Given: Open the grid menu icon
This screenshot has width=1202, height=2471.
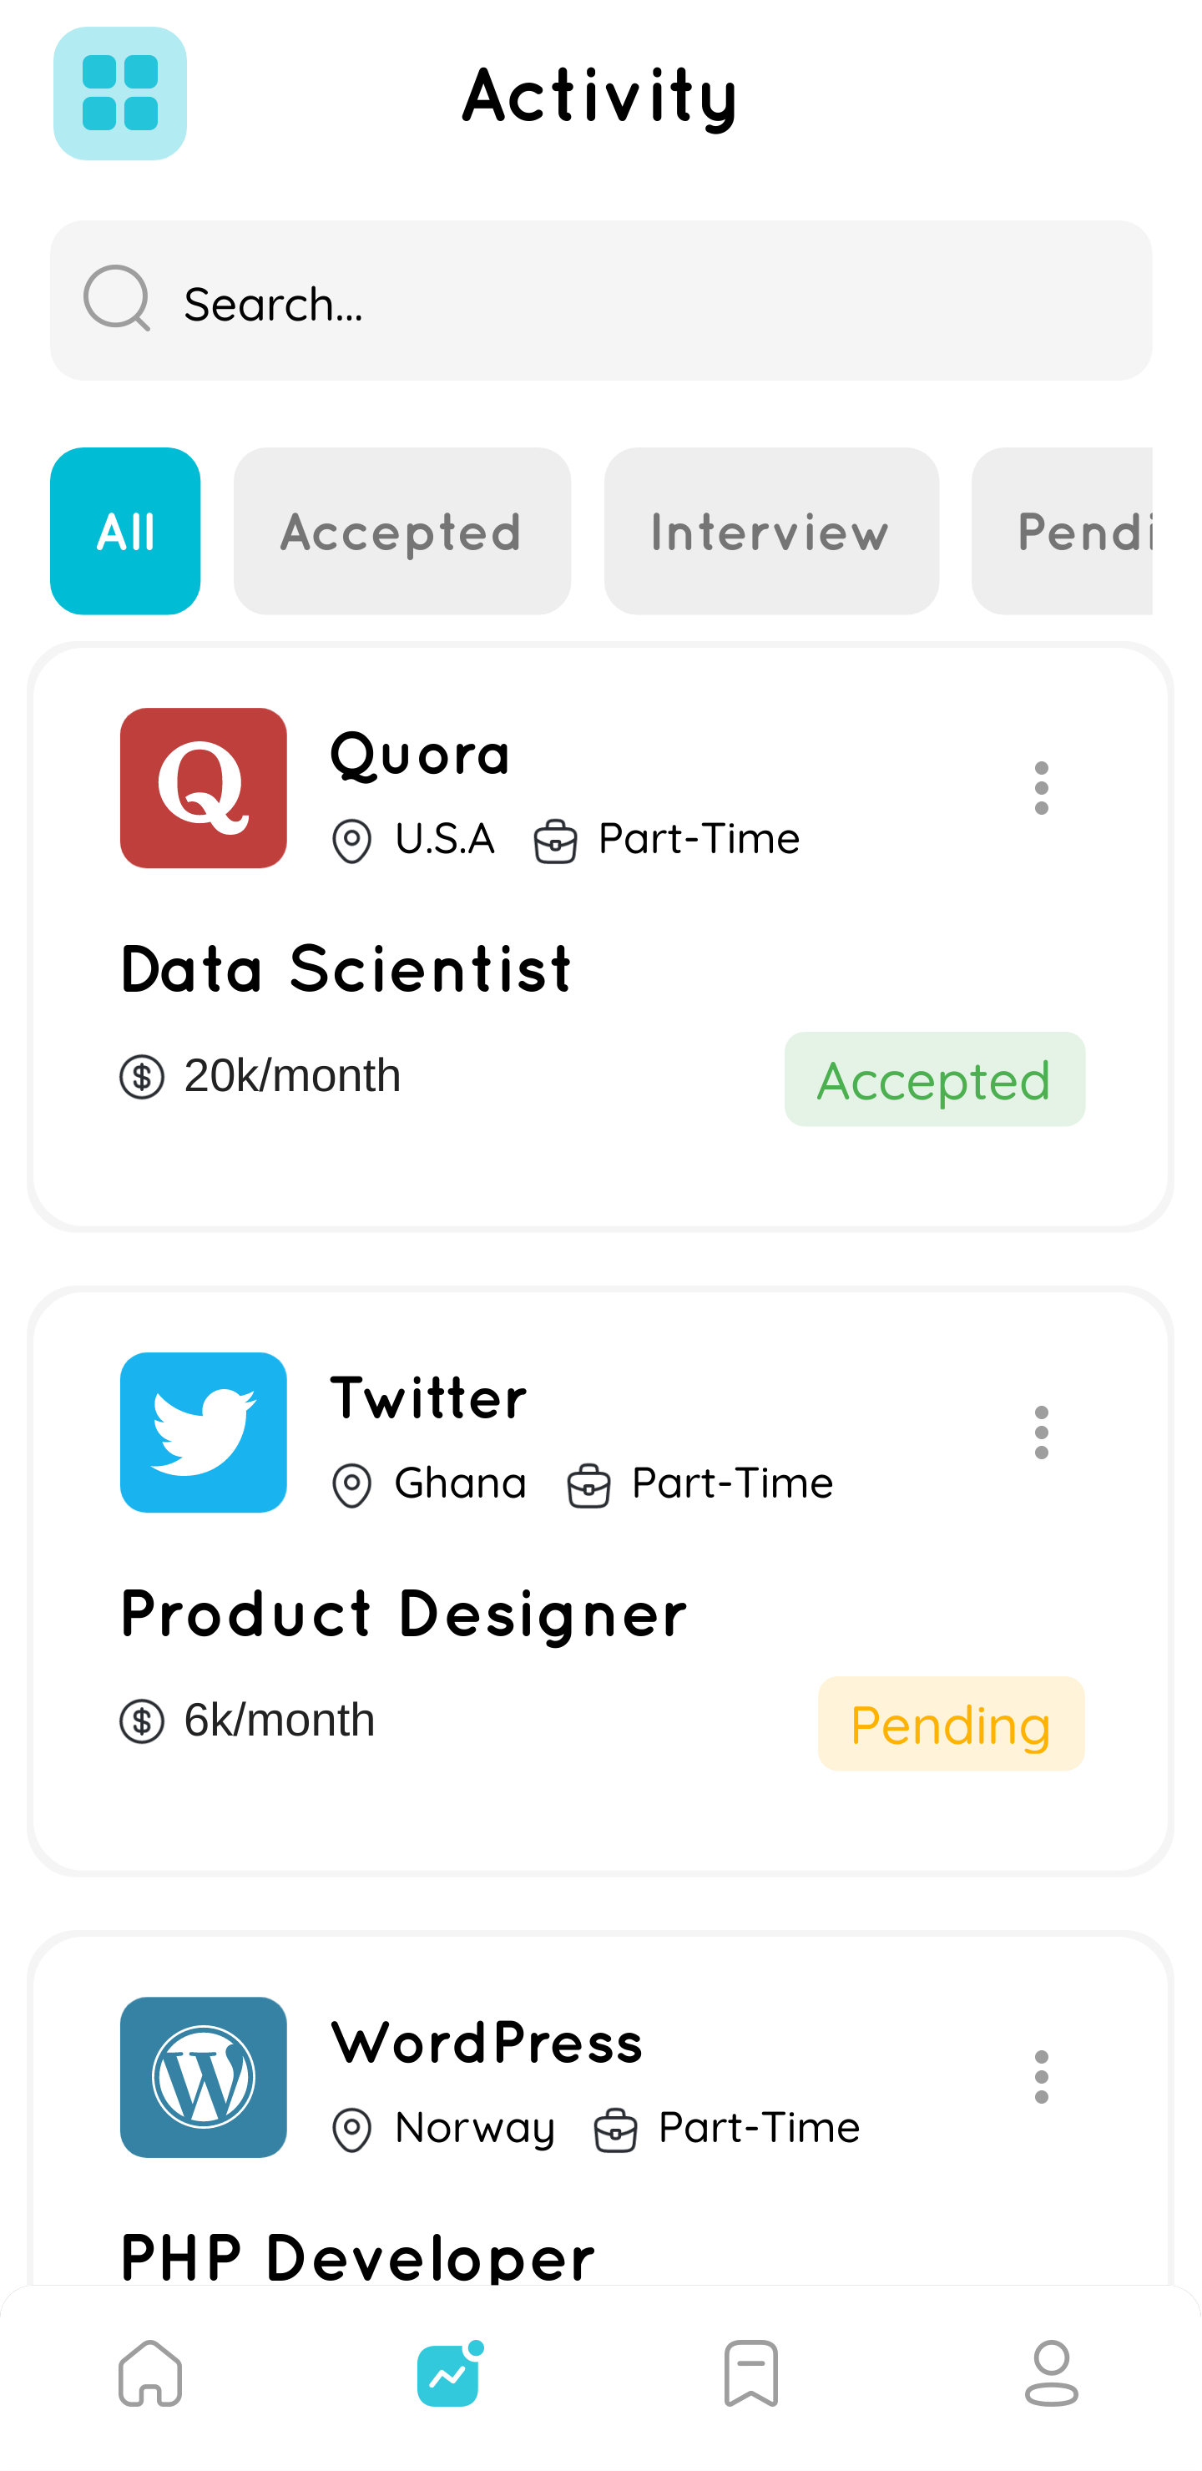Looking at the screenshot, I should coord(120,93).
